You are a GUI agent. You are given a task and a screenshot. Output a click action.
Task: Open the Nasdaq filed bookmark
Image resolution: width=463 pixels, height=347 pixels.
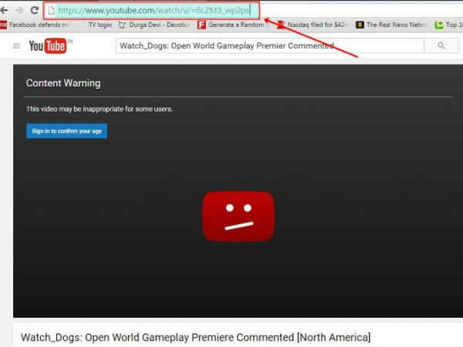(x=311, y=25)
